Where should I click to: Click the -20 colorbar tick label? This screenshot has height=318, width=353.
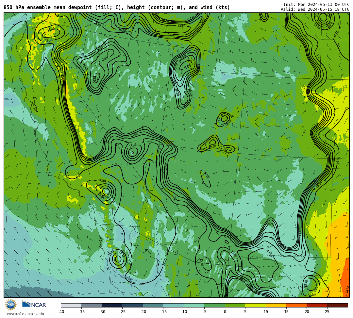(143, 312)
